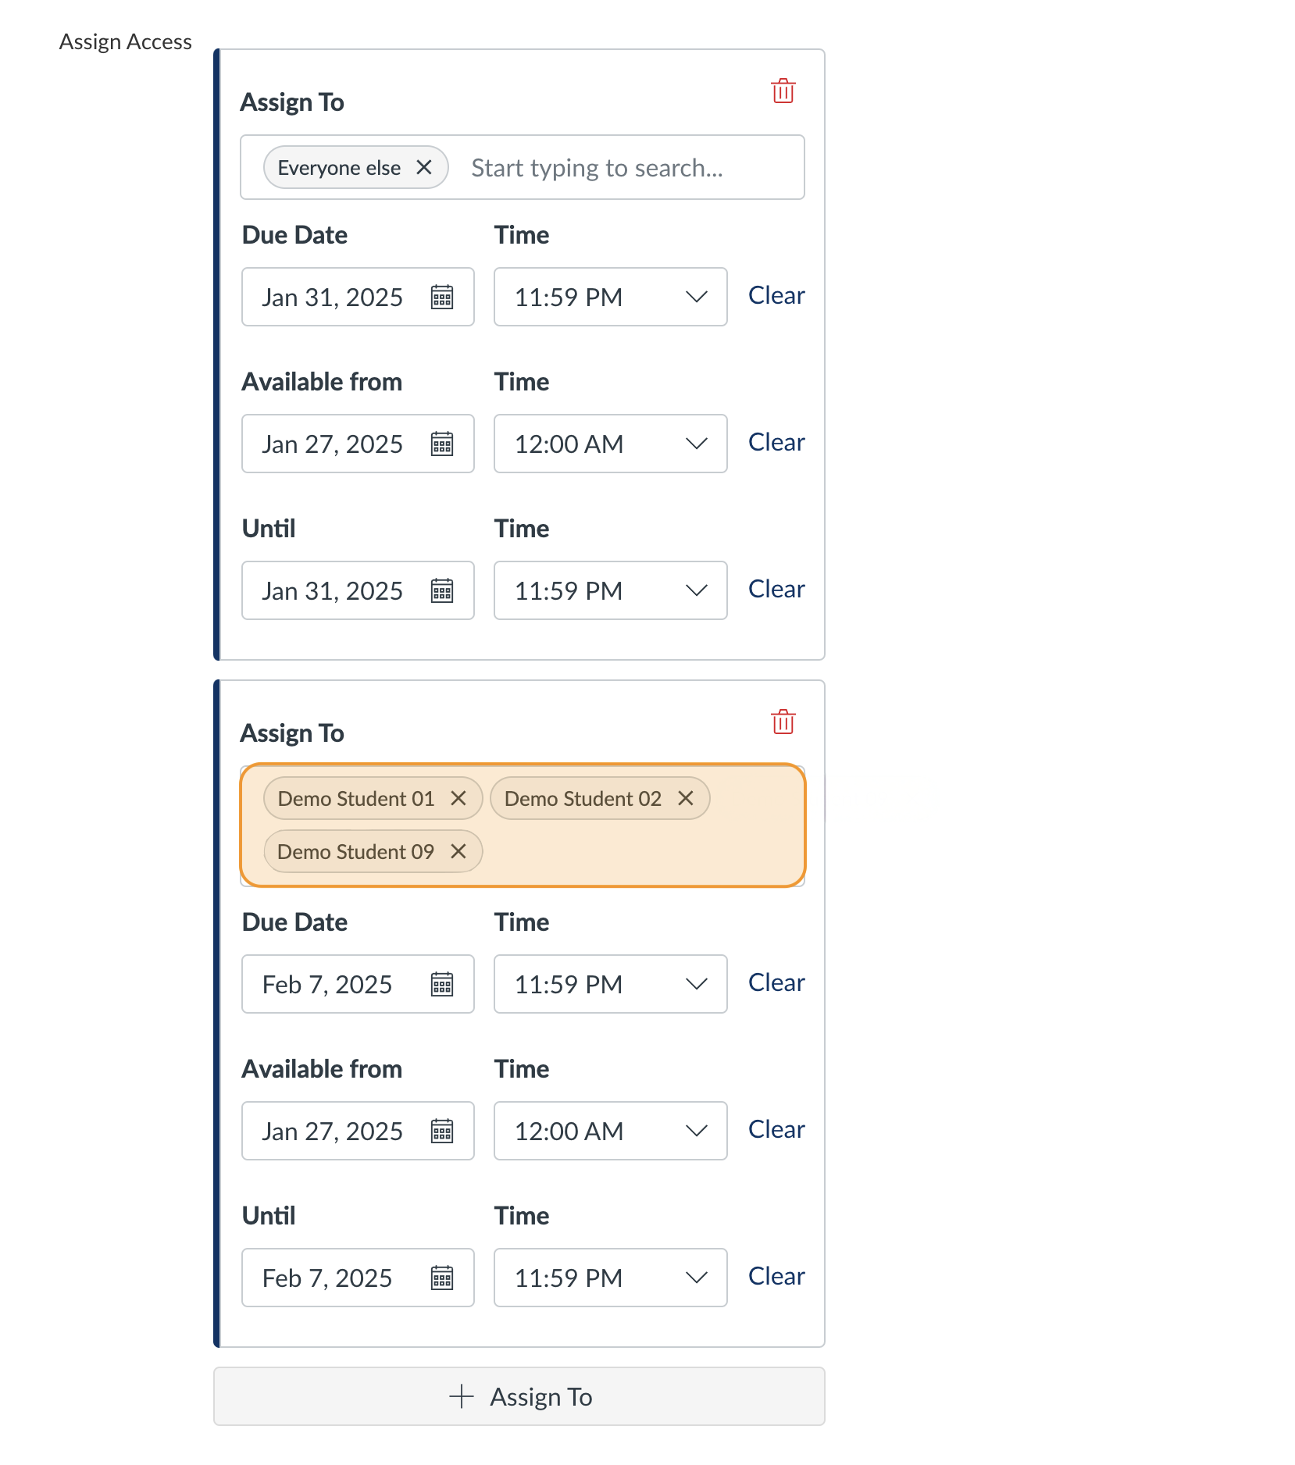
Task: Remove Demo Student 01 from the assignment
Action: click(459, 798)
